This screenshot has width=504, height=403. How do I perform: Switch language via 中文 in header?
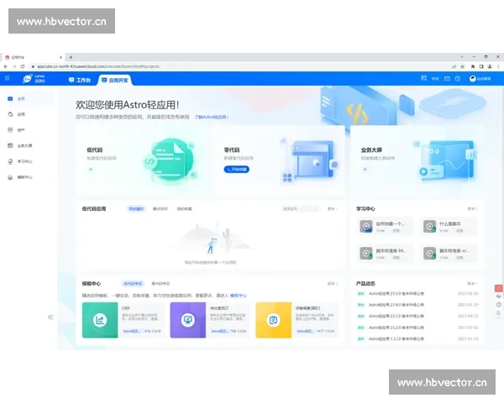pyautogui.click(x=435, y=79)
